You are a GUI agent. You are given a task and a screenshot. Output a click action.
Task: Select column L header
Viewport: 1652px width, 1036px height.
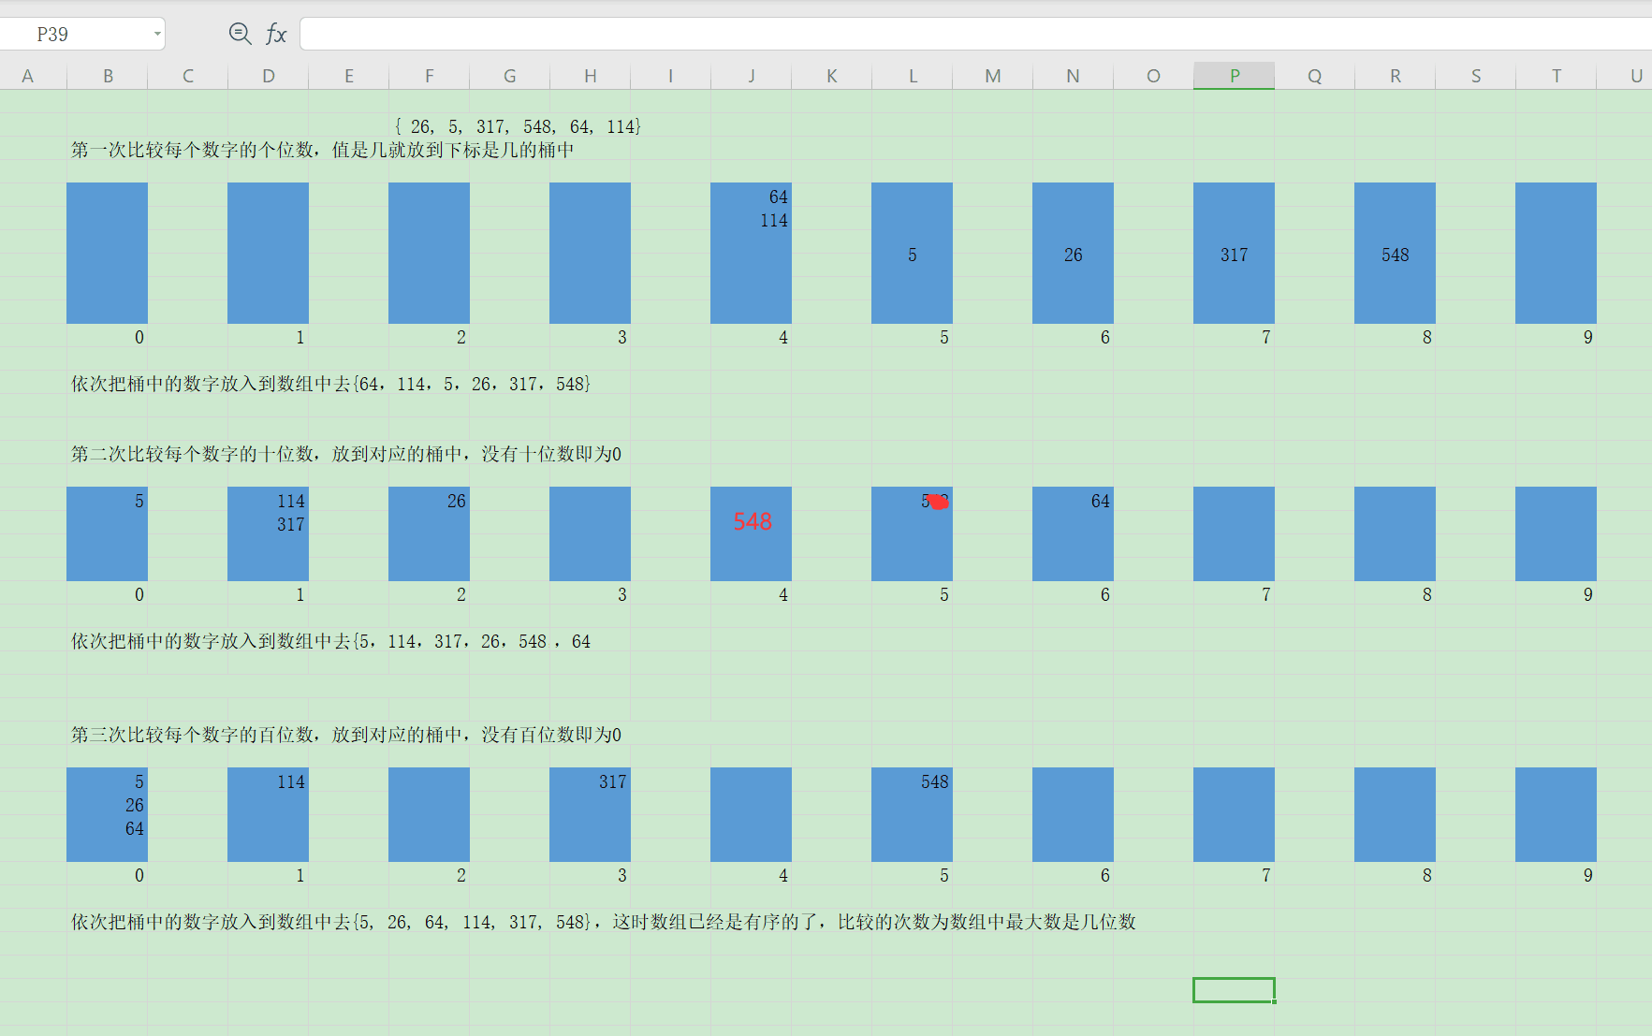click(x=913, y=76)
